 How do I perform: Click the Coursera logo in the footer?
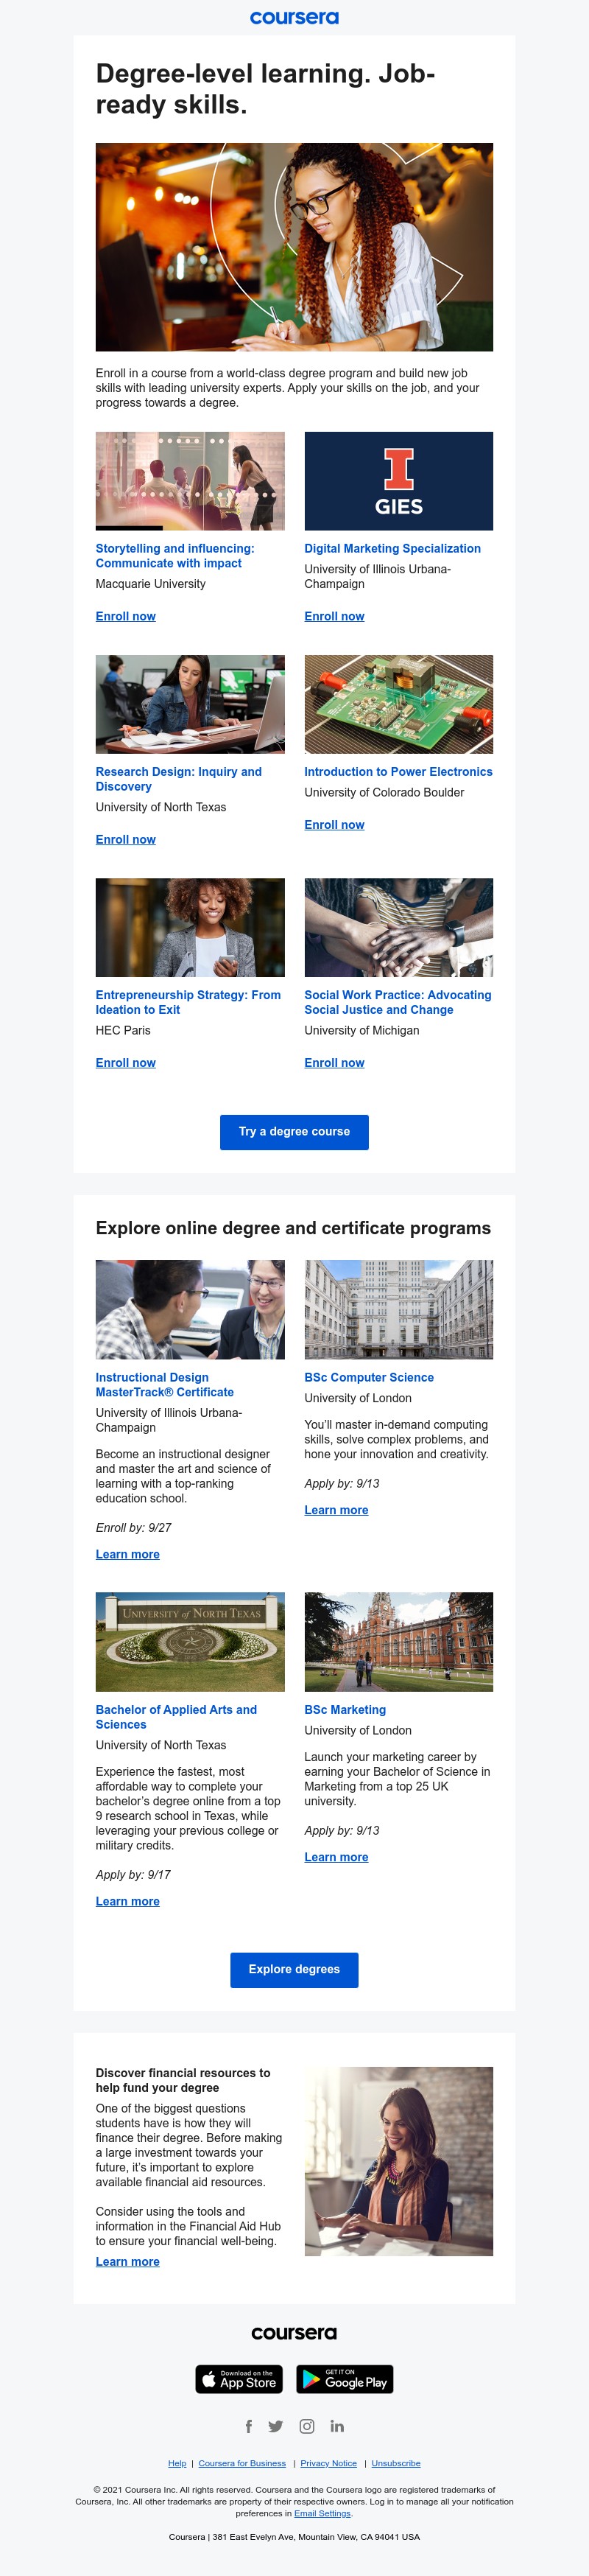(x=294, y=2333)
